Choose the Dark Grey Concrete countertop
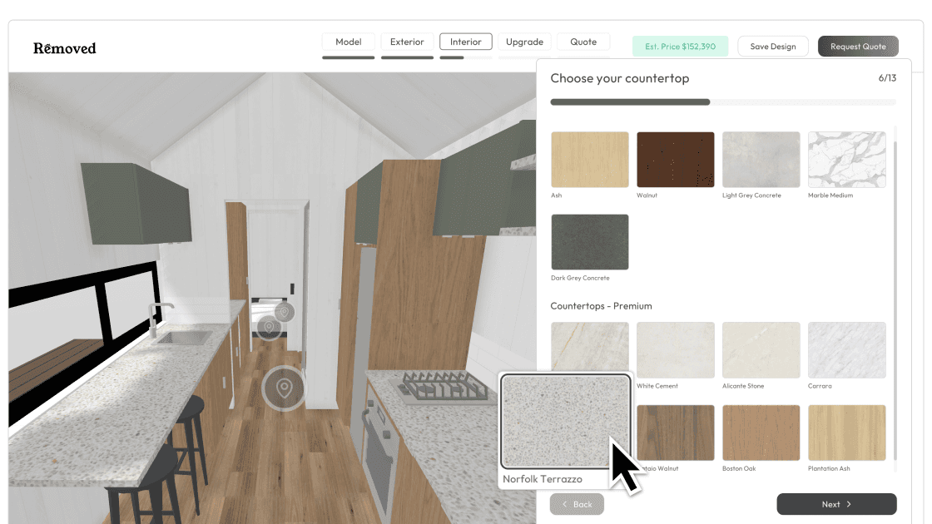The image size is (932, 524). [589, 242]
